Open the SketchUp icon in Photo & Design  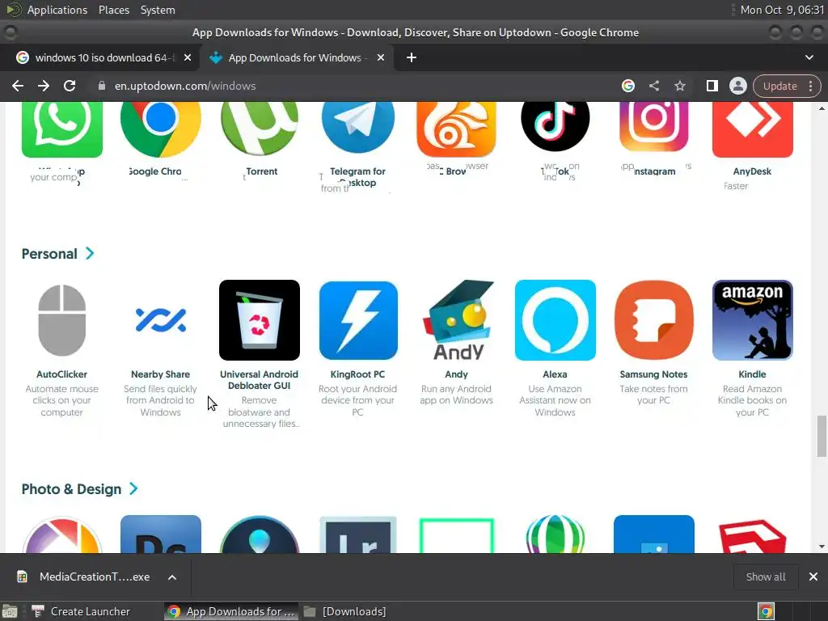(x=753, y=535)
